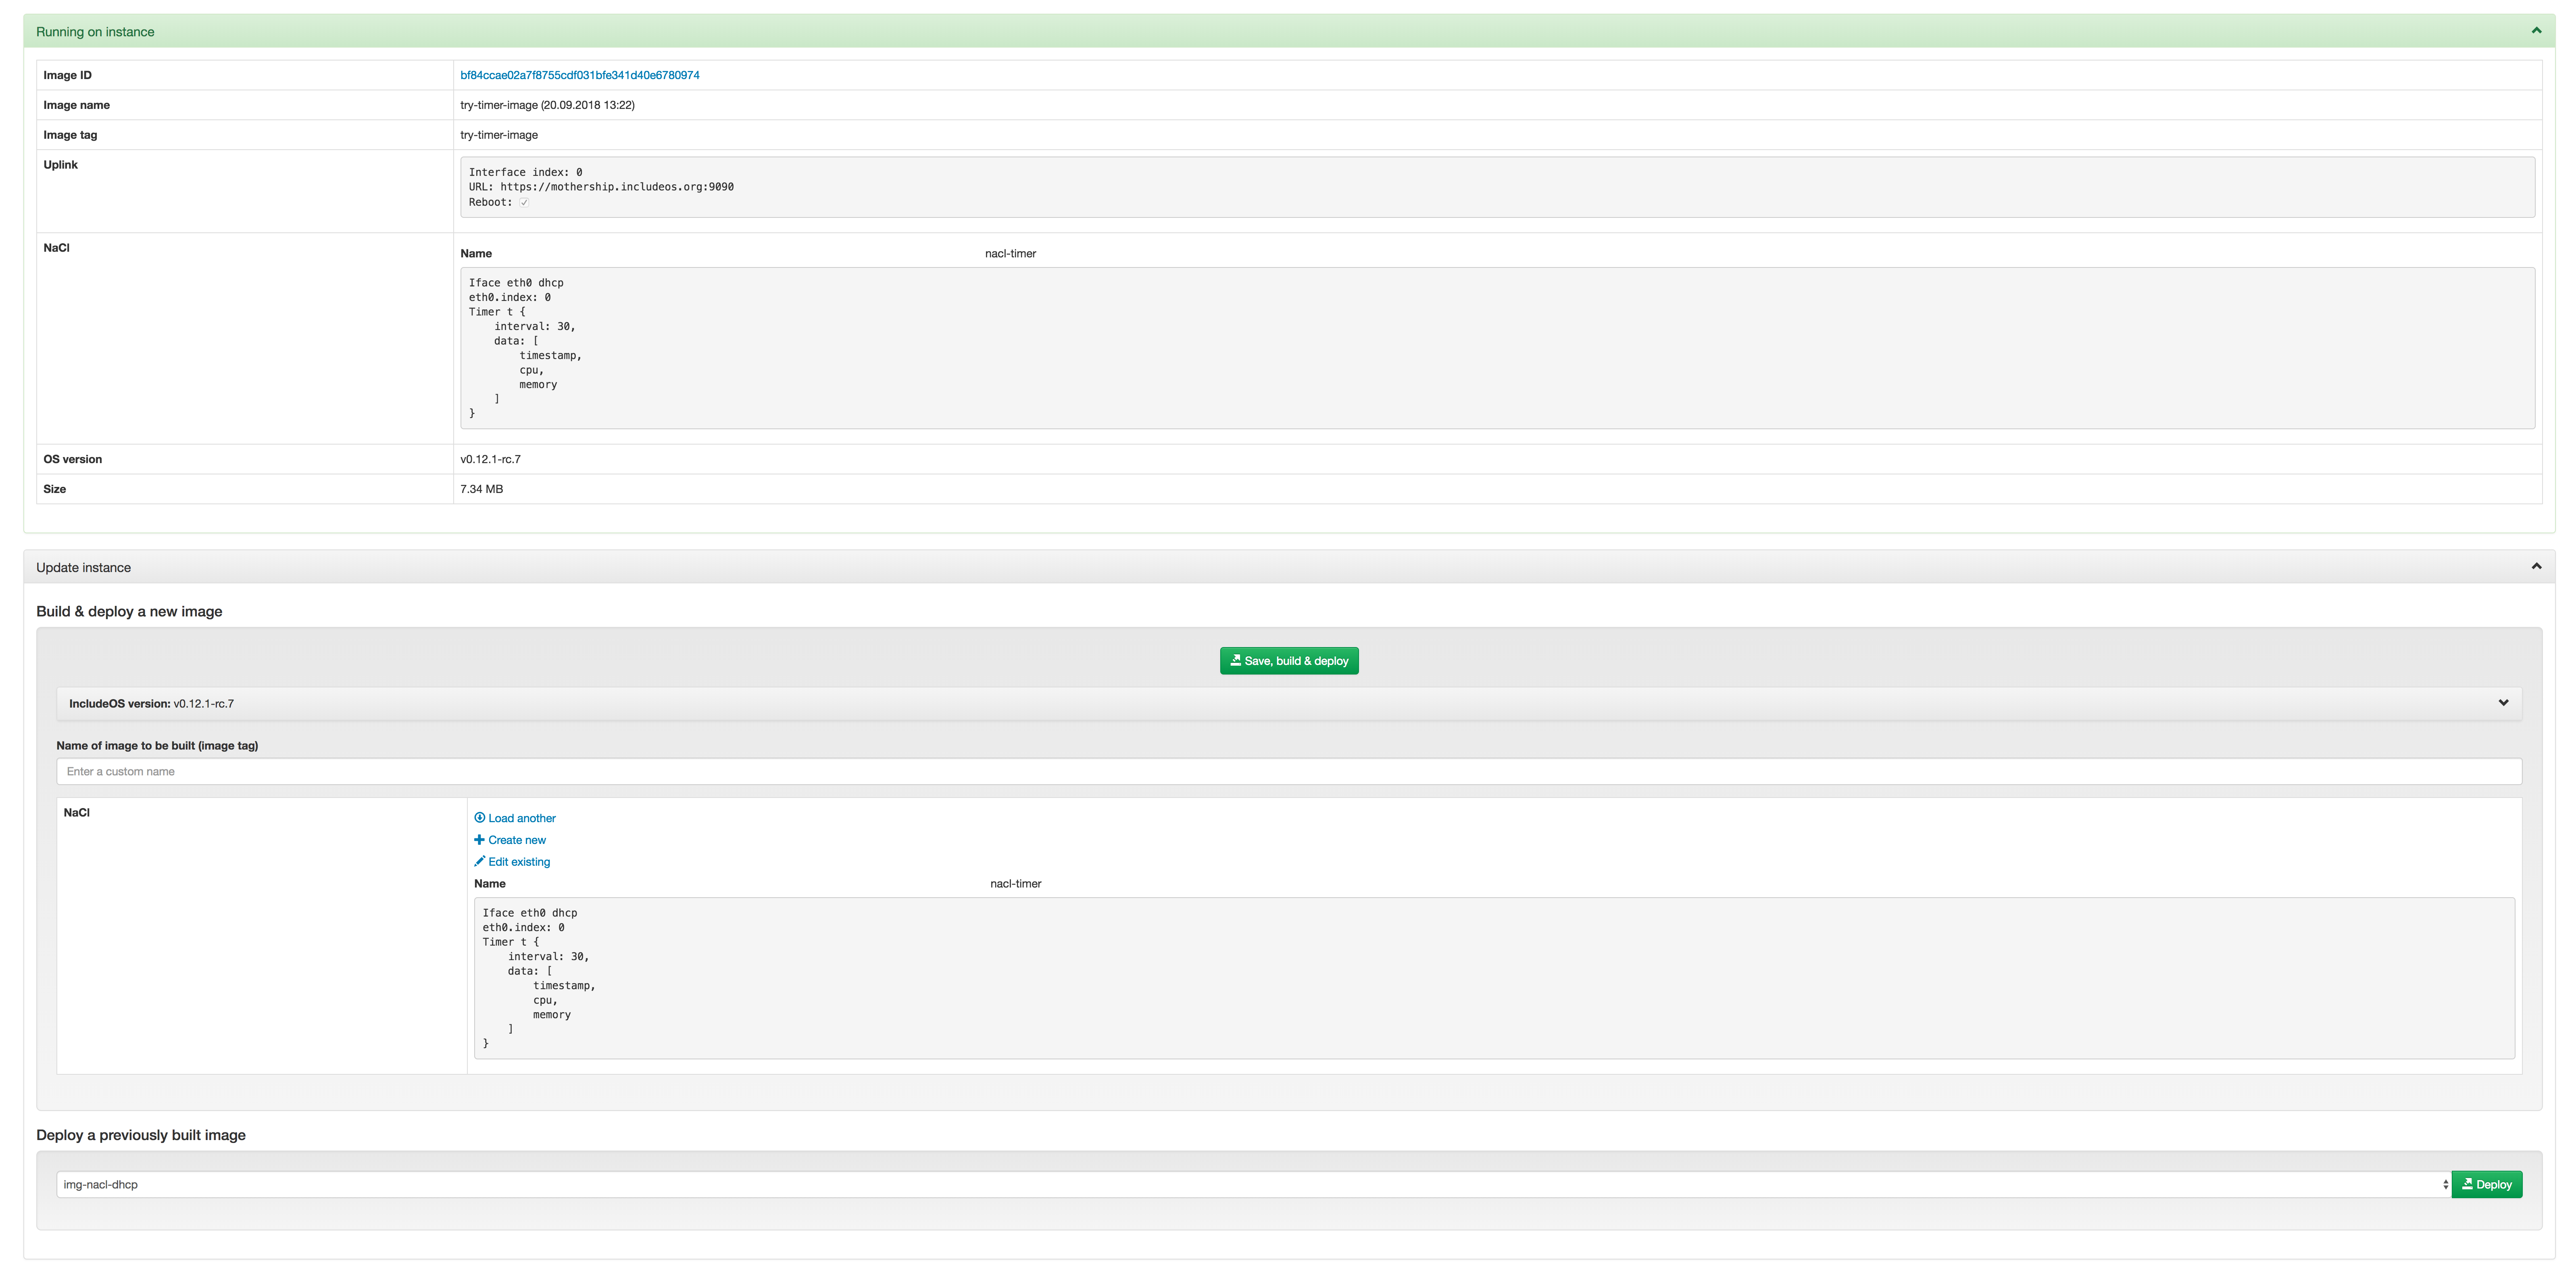Toggle the Uplink Reboot checkbox
Image resolution: width=2576 pixels, height=1274 pixels.
(x=524, y=202)
